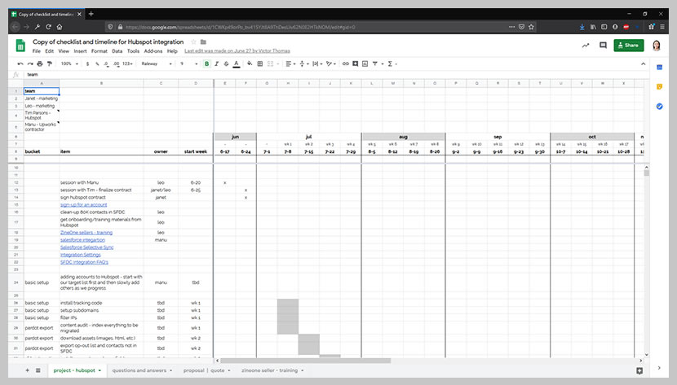The width and height of the screenshot is (677, 385).
Task: Move document to a folder
Action: 203,42
